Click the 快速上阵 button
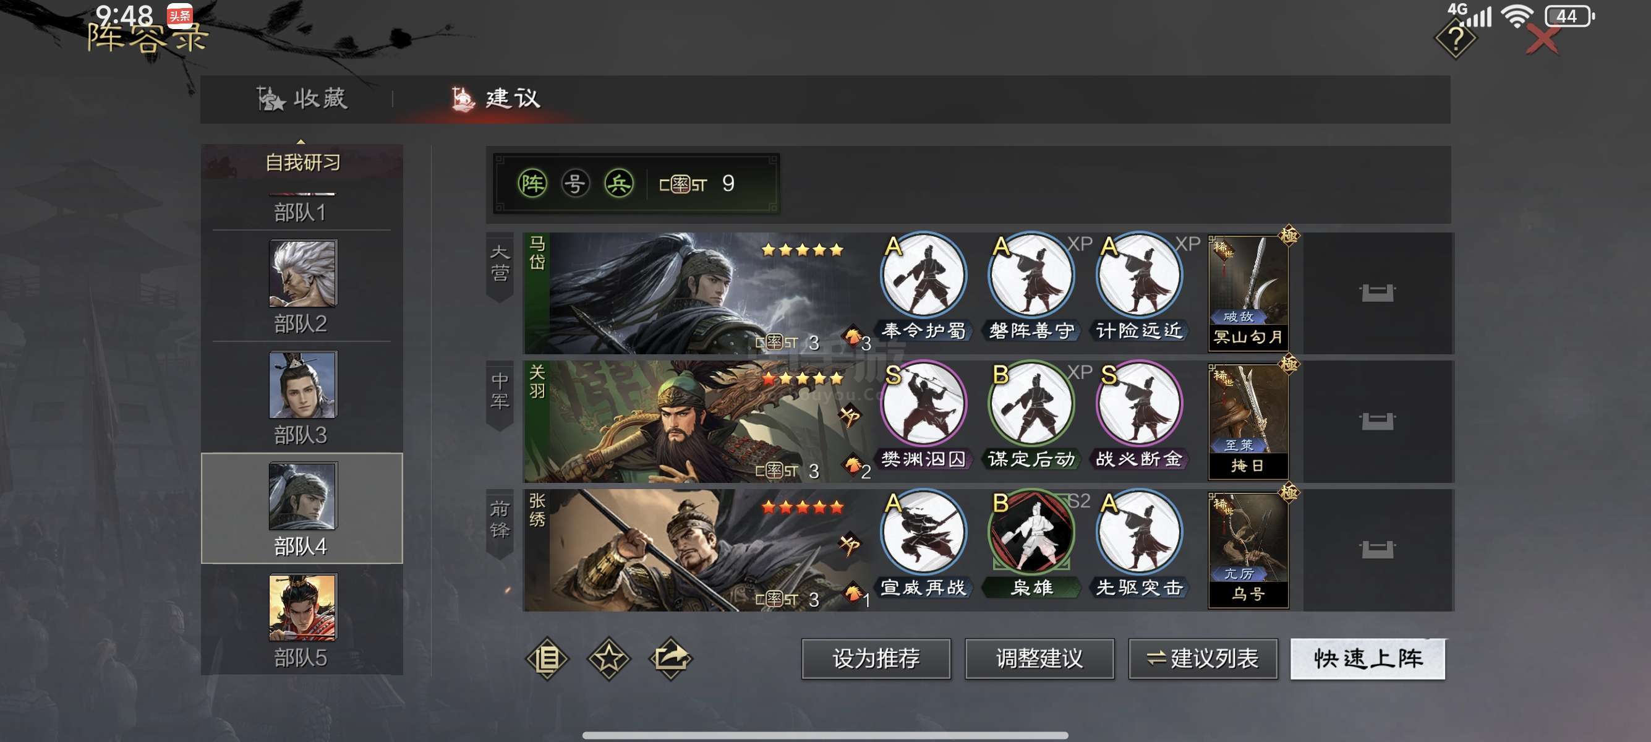This screenshot has width=1651, height=742. (1368, 659)
